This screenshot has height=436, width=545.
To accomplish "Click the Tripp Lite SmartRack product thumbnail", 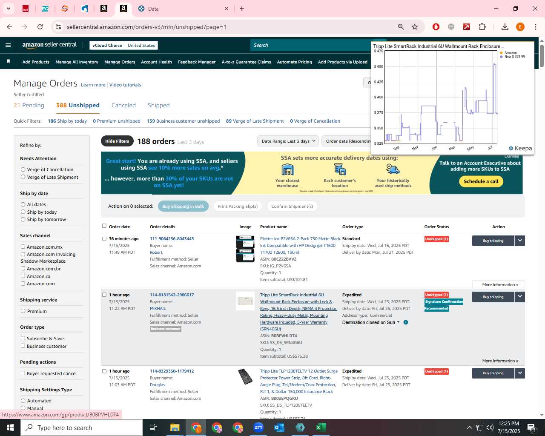I will pos(245,301).
